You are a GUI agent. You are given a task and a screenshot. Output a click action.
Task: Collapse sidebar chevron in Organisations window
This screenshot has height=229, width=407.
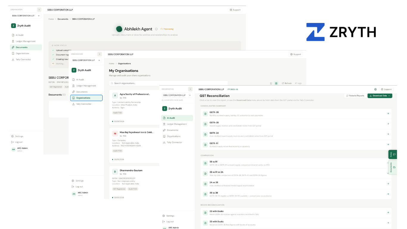pos(100,54)
